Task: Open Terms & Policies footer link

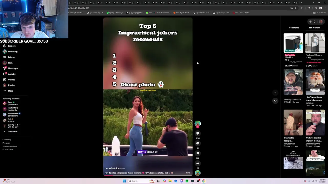Action: (10, 146)
